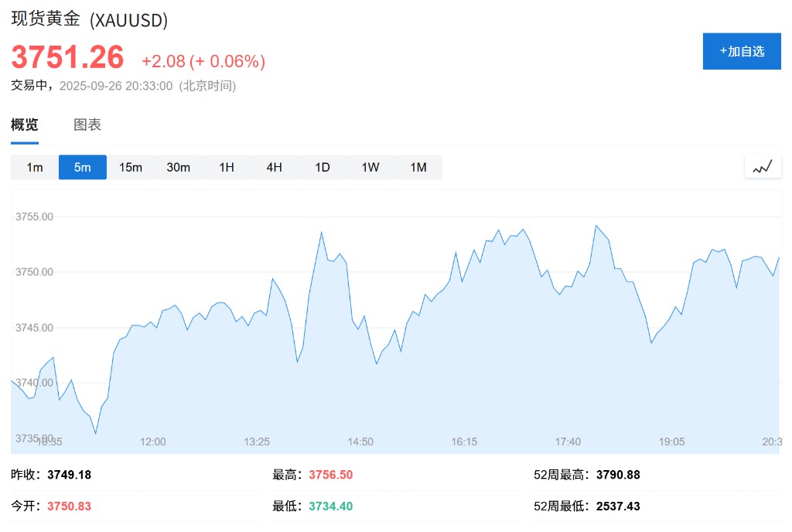Choose the 1M monthly interval

coord(418,167)
